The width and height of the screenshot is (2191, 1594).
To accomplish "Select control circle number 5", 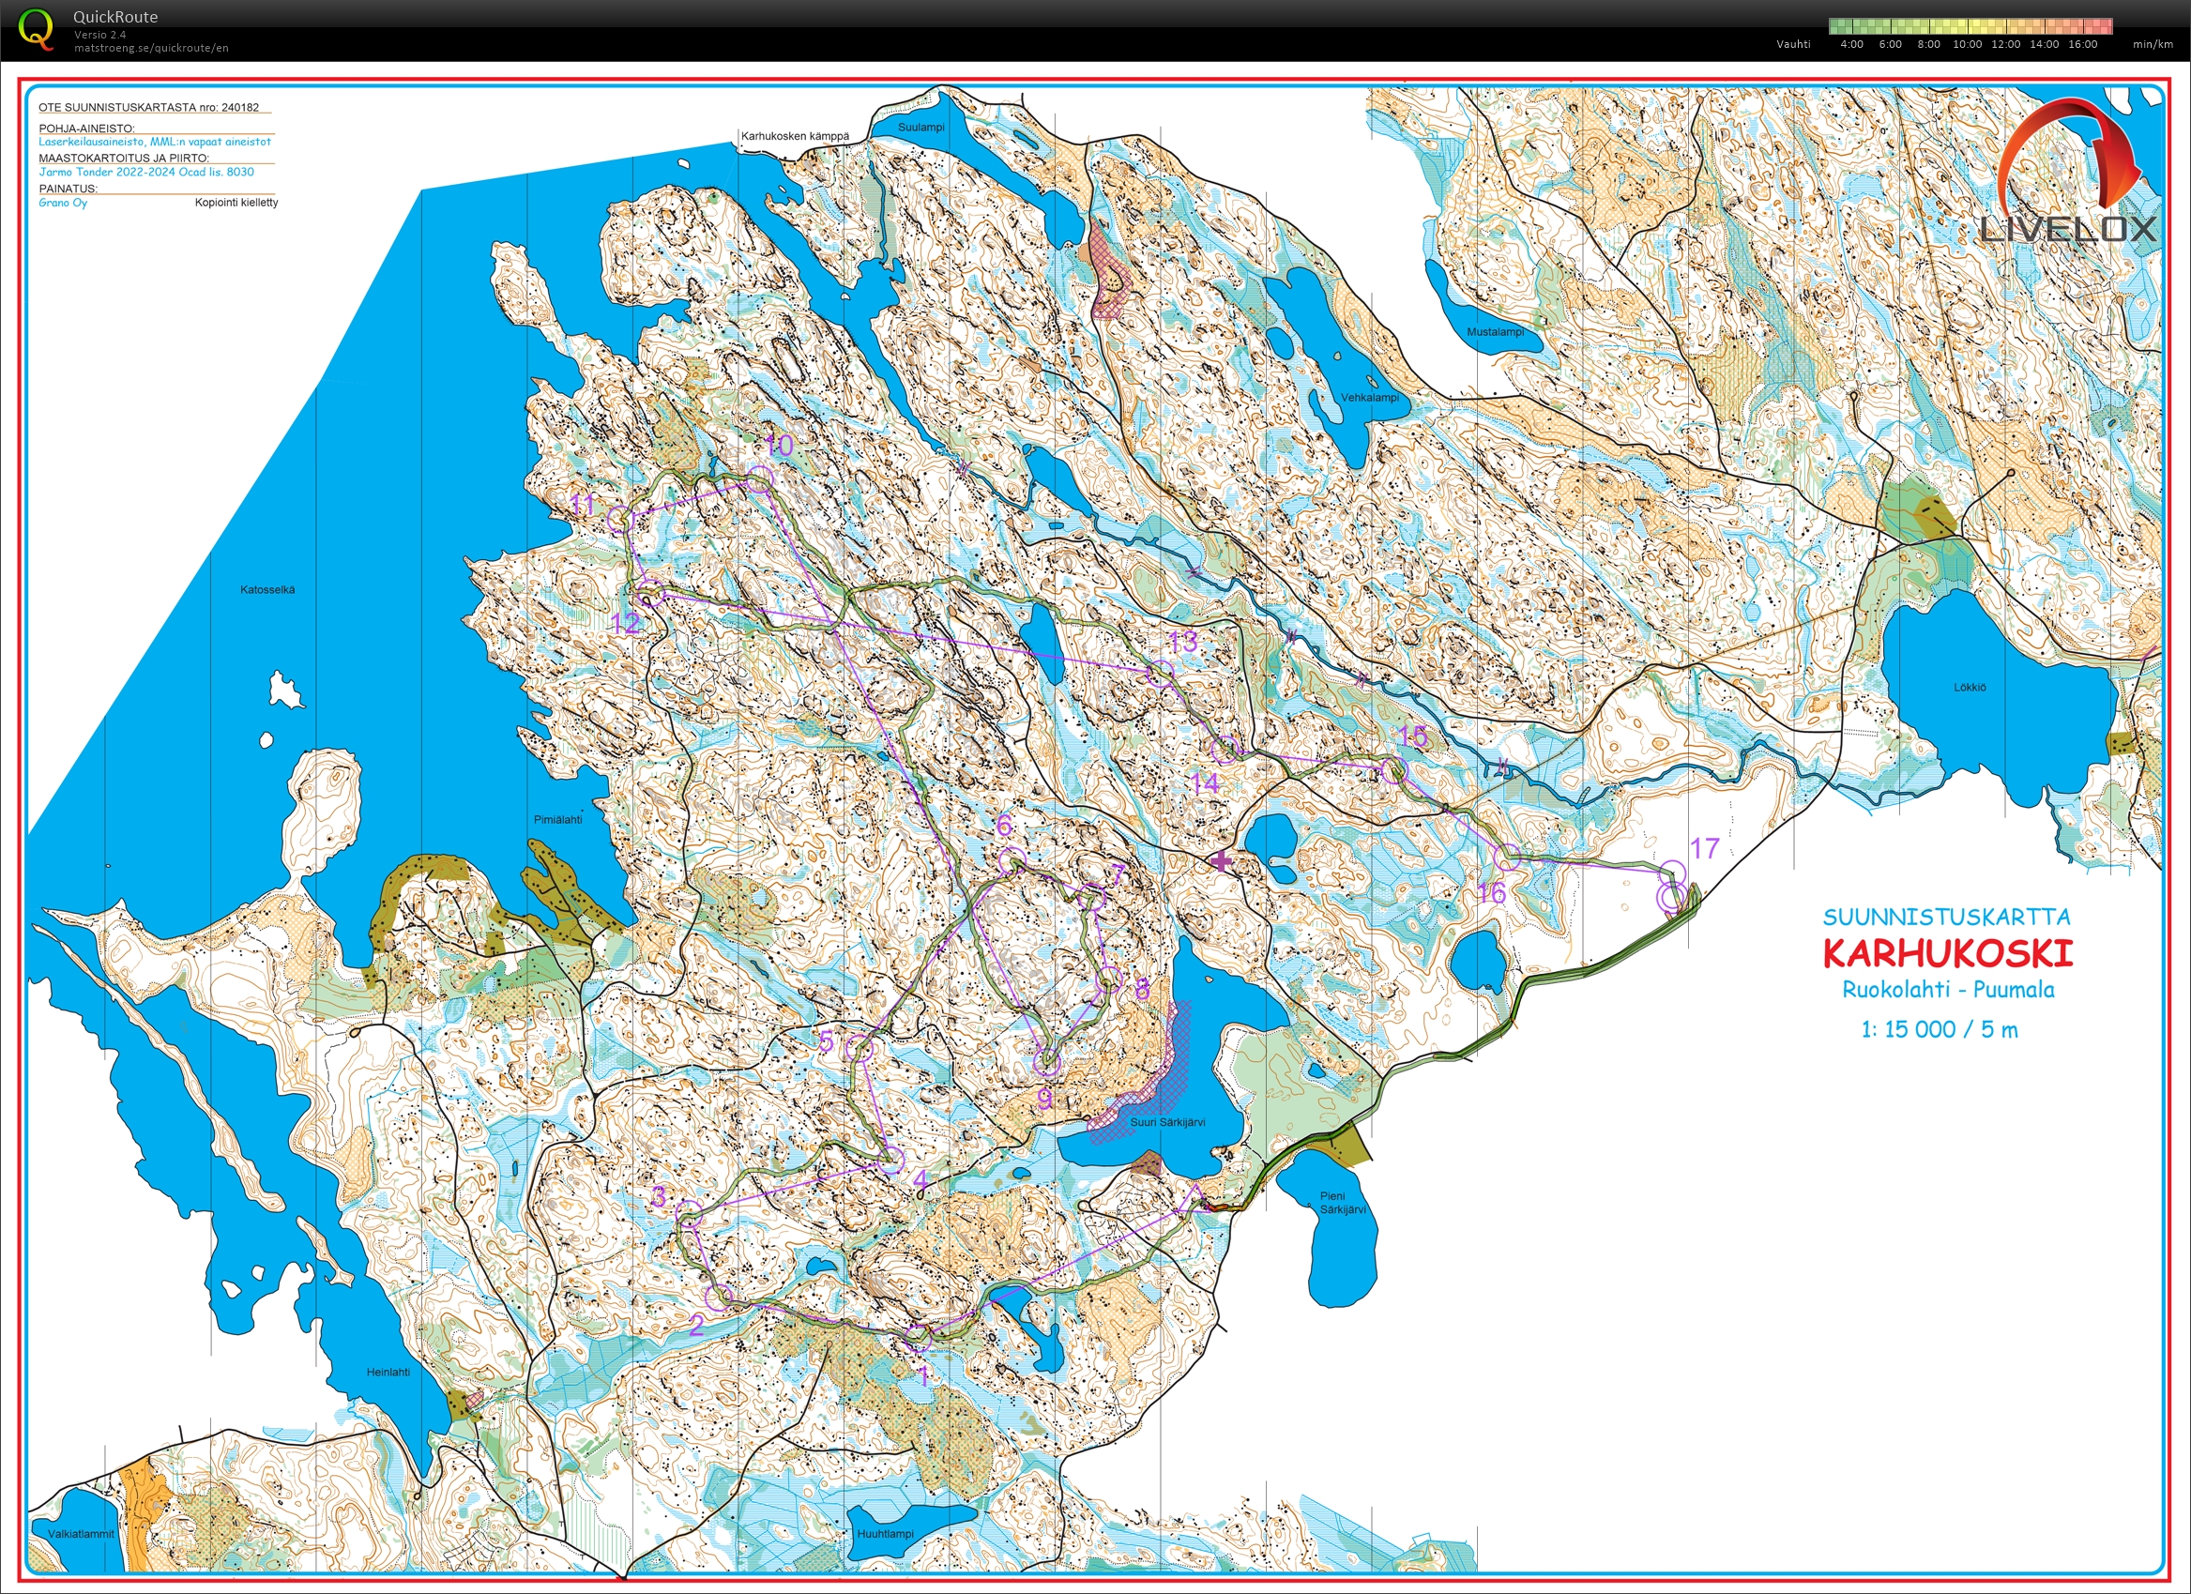I will point(859,1048).
